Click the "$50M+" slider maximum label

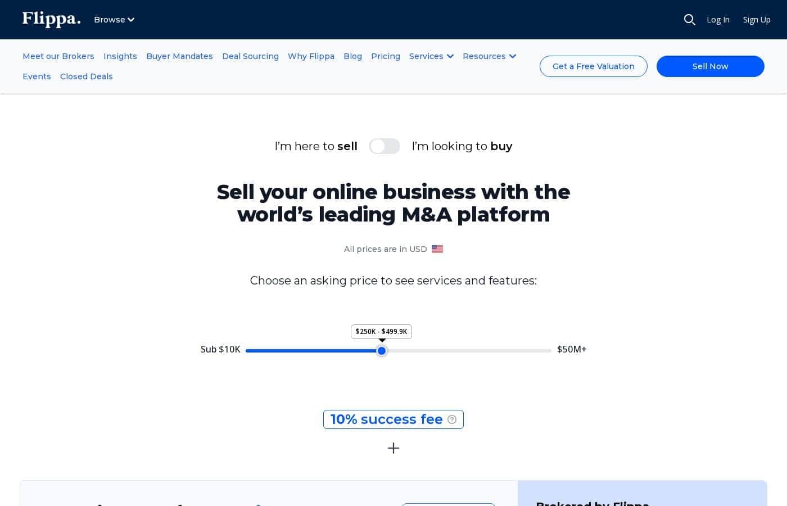(572, 349)
